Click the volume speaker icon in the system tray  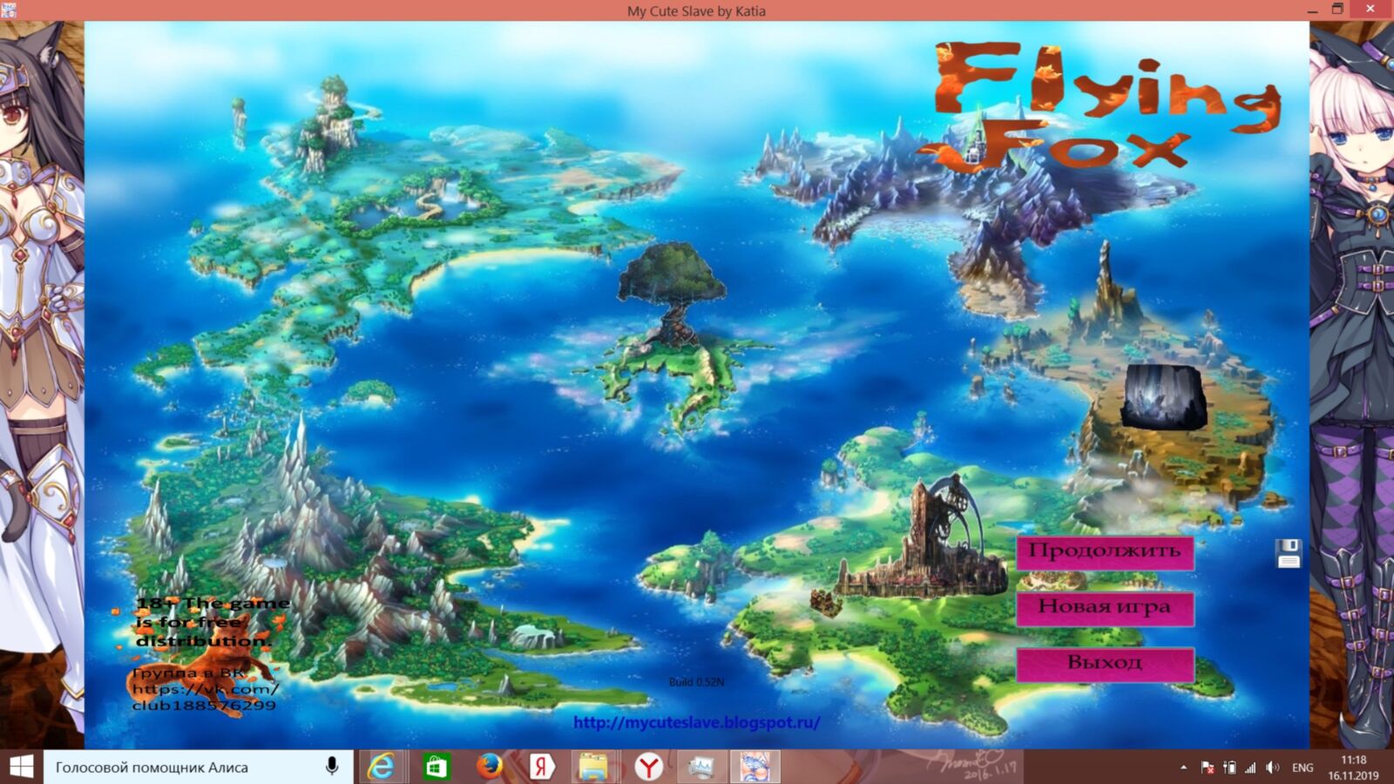[x=1272, y=767]
